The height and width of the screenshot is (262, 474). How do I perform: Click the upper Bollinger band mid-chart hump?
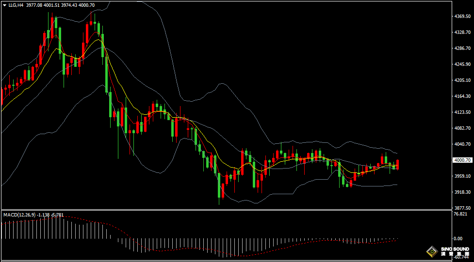pos(221,84)
